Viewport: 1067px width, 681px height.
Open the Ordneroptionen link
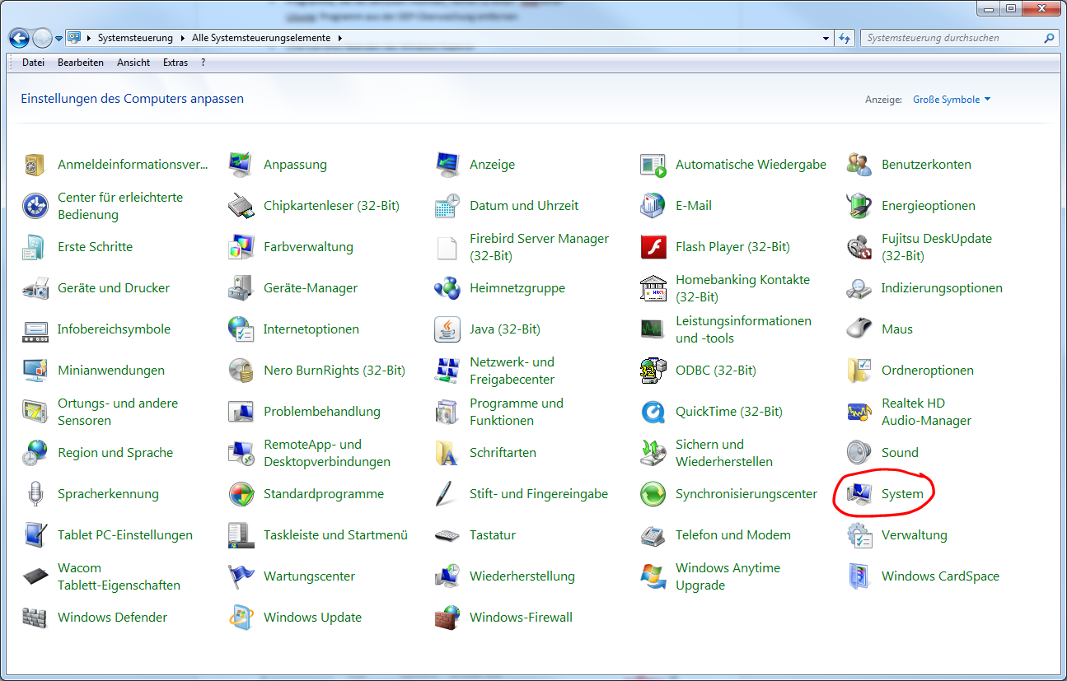coord(928,371)
